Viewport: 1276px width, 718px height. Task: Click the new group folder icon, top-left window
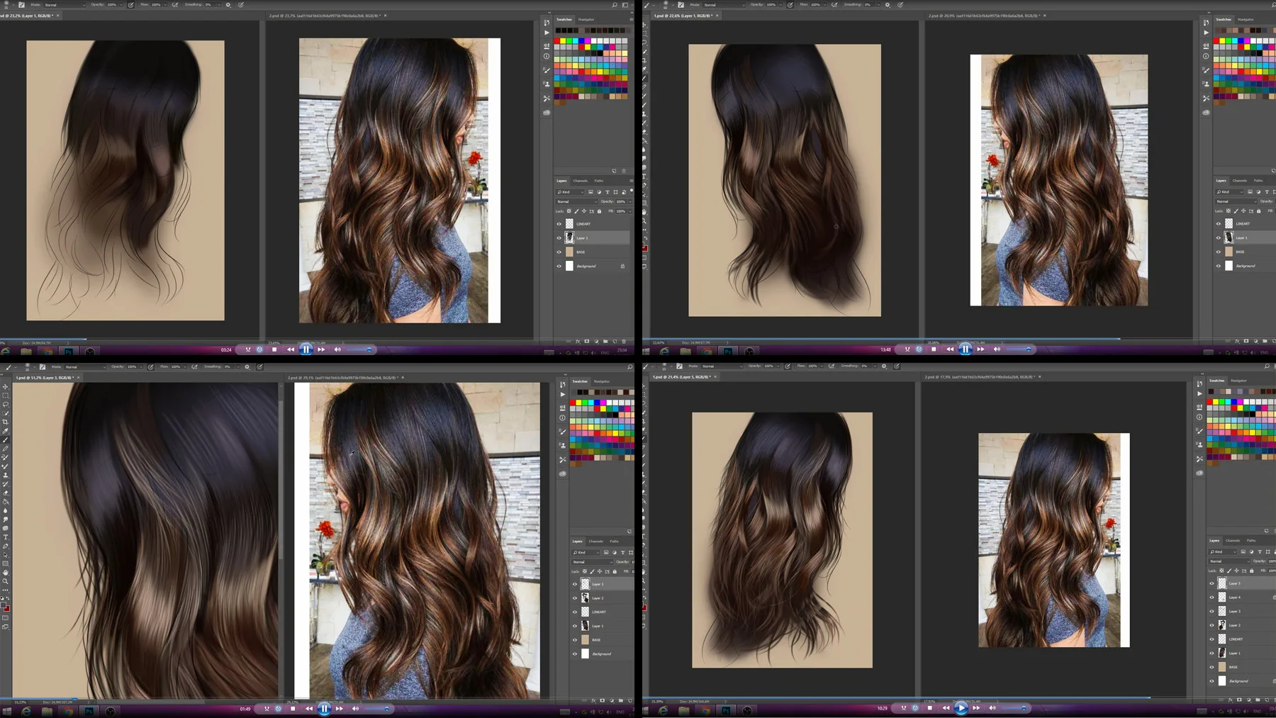[605, 342]
